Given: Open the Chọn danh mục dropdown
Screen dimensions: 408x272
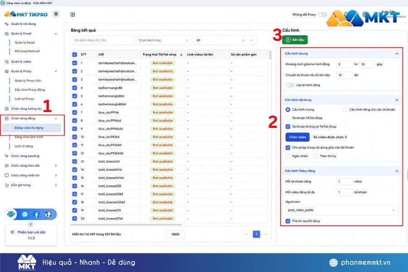Looking at the screenshot, I should point(164,40).
